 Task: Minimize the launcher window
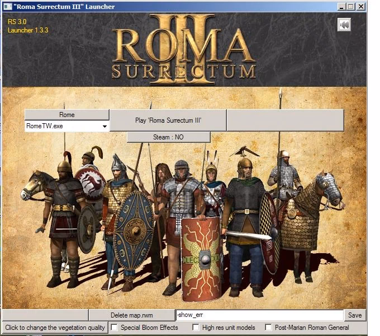pos(341,7)
